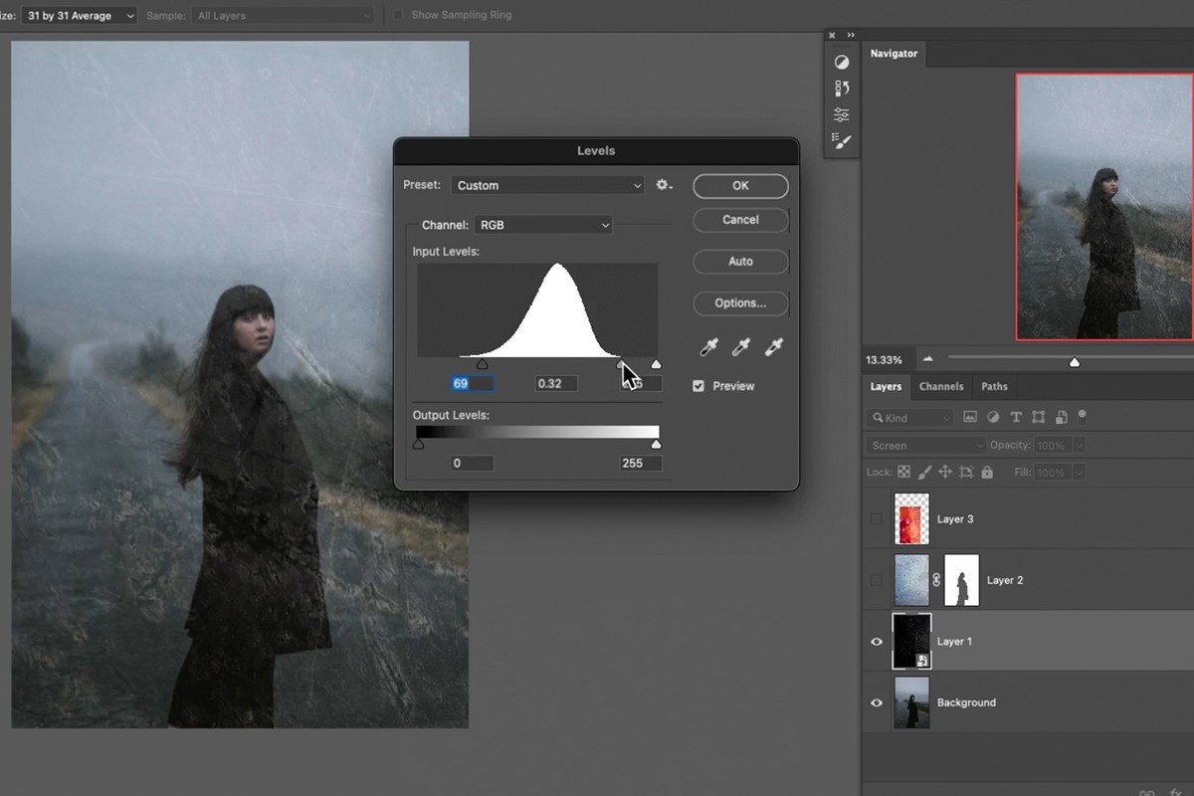Viewport: 1194px width, 796px height.
Task: Open the blend mode dropdown showing Screen
Action: click(x=926, y=446)
